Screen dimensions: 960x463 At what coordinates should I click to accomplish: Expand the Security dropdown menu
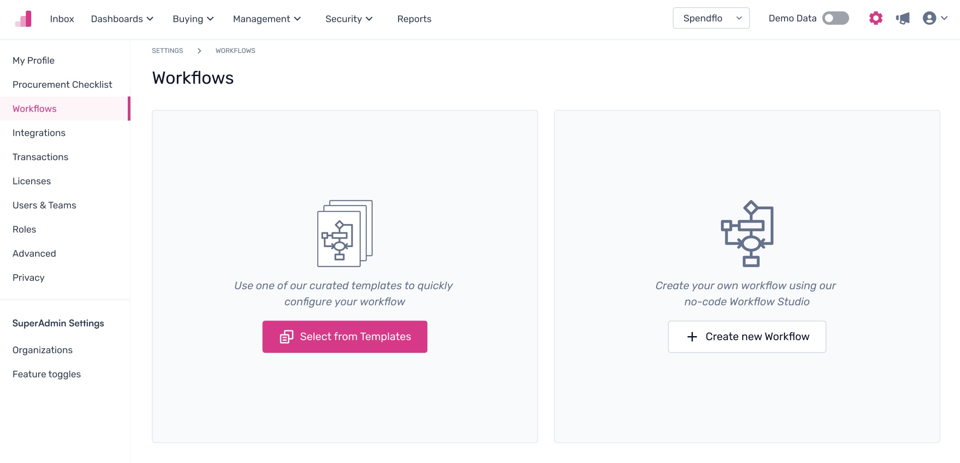pyautogui.click(x=349, y=19)
